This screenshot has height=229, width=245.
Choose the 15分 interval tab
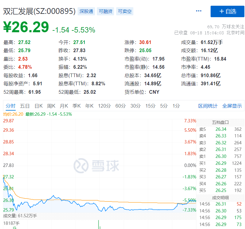click(150, 106)
